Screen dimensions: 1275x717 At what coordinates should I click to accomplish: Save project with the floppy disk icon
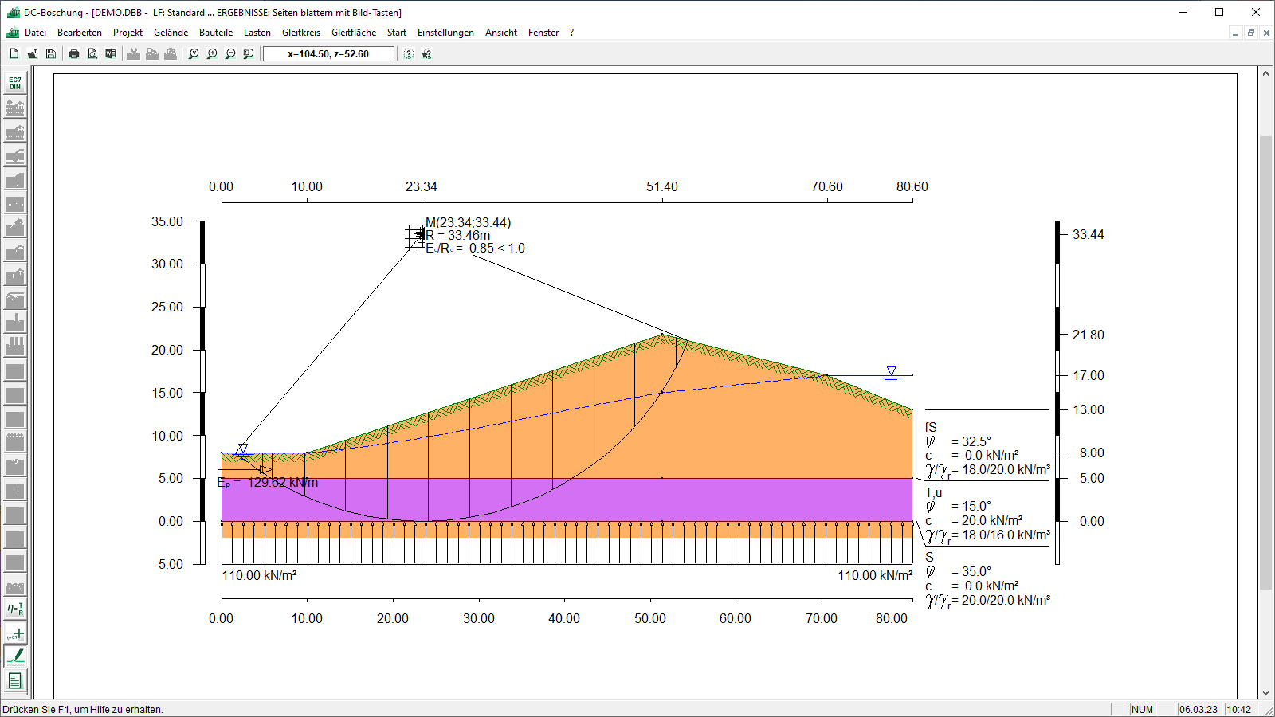[x=51, y=54]
